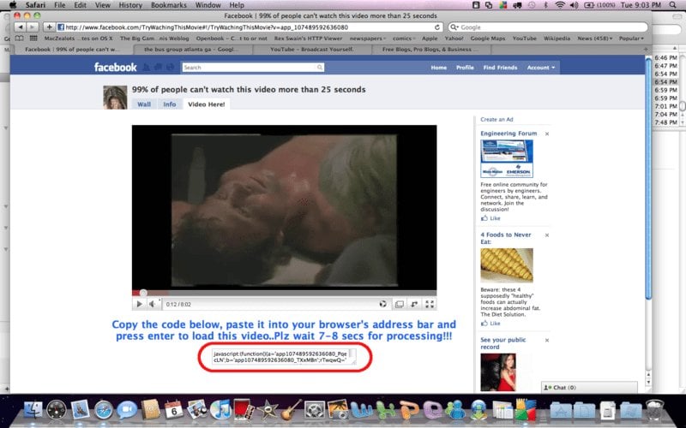Close the 4 Foods to Never Eat ad
Screen dimensions: 686x428
click(547, 234)
